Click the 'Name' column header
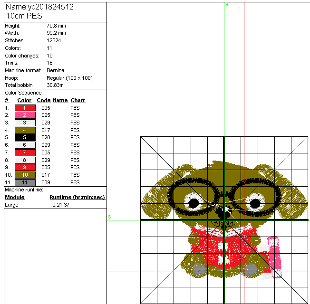Viewport: 310px width, 304px height. pyautogui.click(x=60, y=100)
